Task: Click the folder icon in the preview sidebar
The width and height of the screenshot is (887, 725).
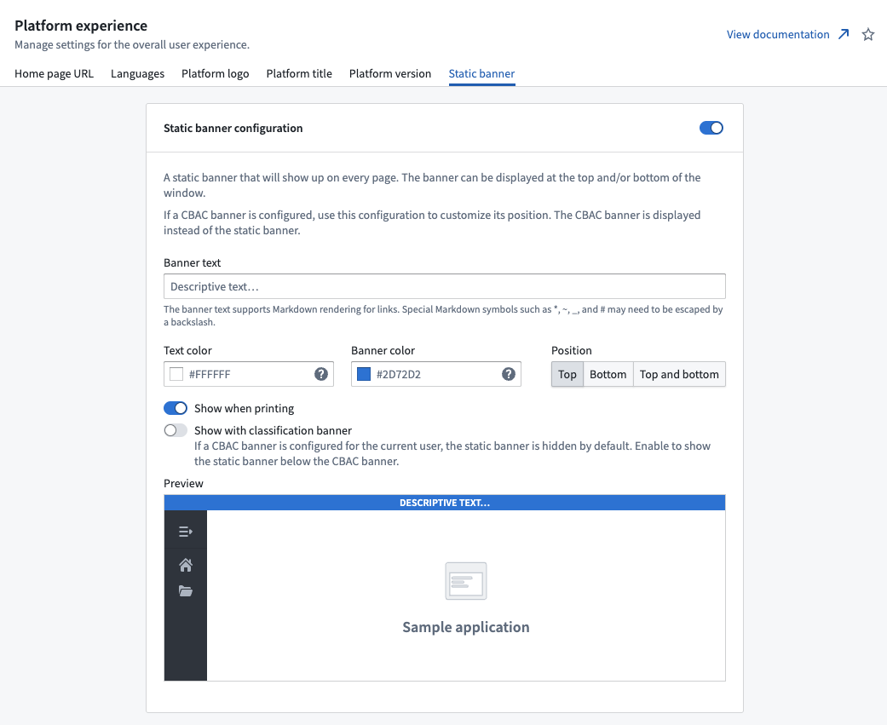Action: click(x=185, y=590)
